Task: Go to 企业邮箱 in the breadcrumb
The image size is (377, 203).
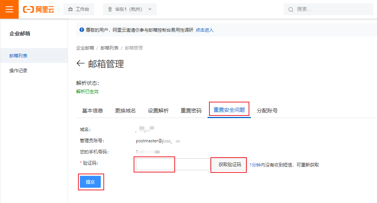Action: point(85,48)
